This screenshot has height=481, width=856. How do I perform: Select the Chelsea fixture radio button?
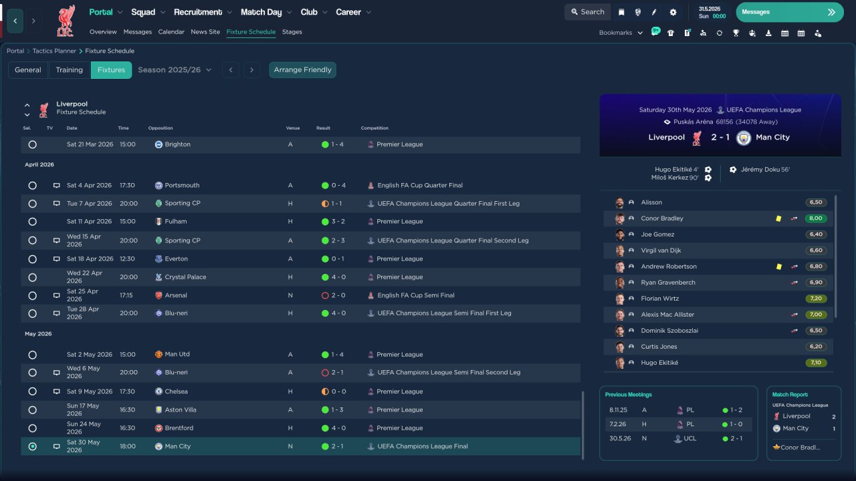(32, 391)
